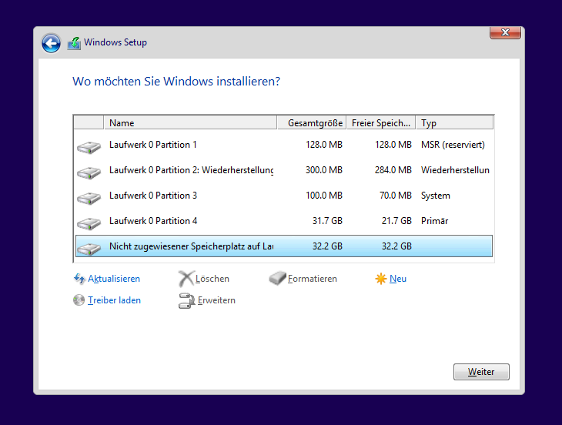This screenshot has width=562, height=425.
Task: Select Laufwerk 0 Partition 1
Action: click(283, 145)
